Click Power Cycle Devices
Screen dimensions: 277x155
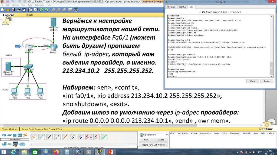click(32, 129)
